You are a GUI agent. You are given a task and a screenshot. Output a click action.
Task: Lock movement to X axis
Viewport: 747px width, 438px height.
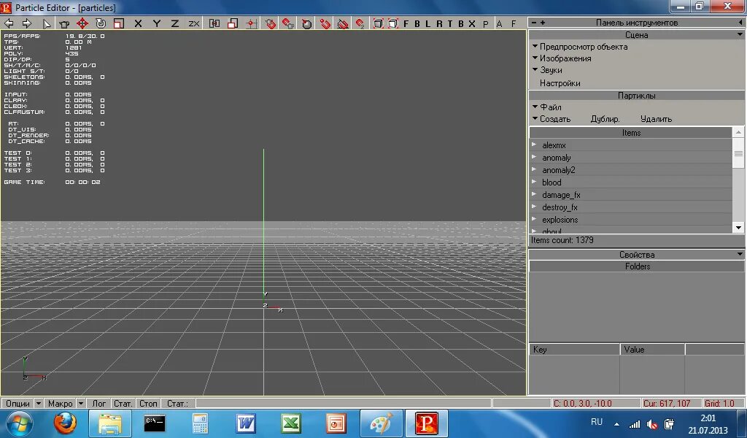138,23
